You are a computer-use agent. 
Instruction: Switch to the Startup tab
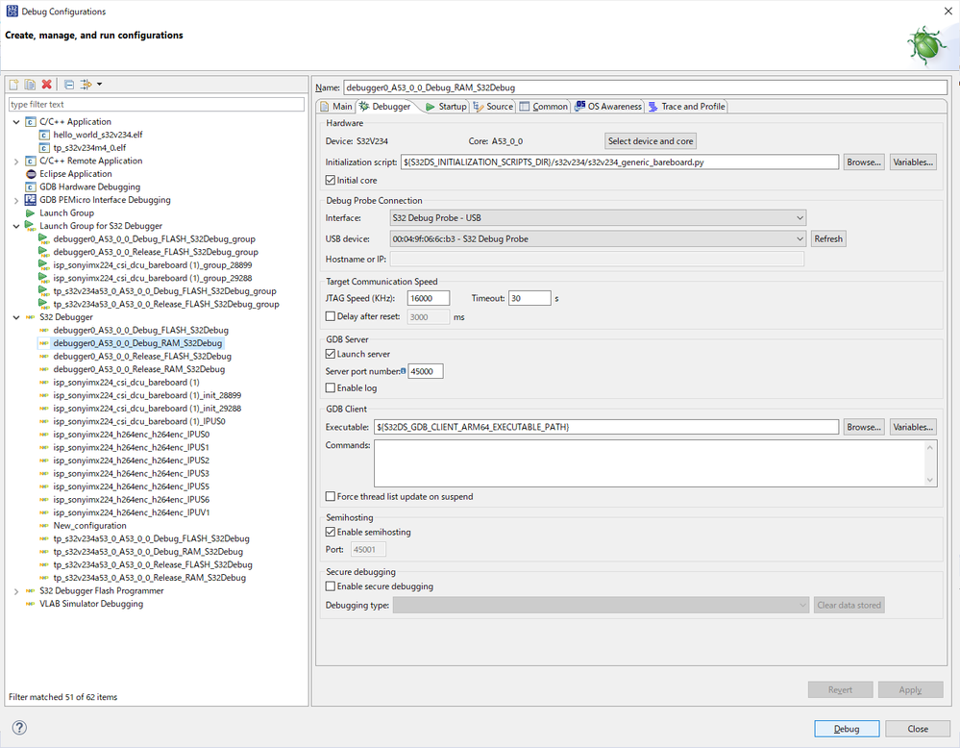pos(446,107)
